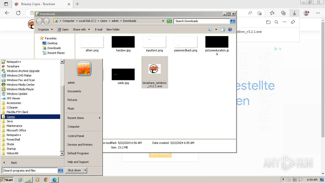
Task: Open browser Favorites star icon
Action: (272, 13)
